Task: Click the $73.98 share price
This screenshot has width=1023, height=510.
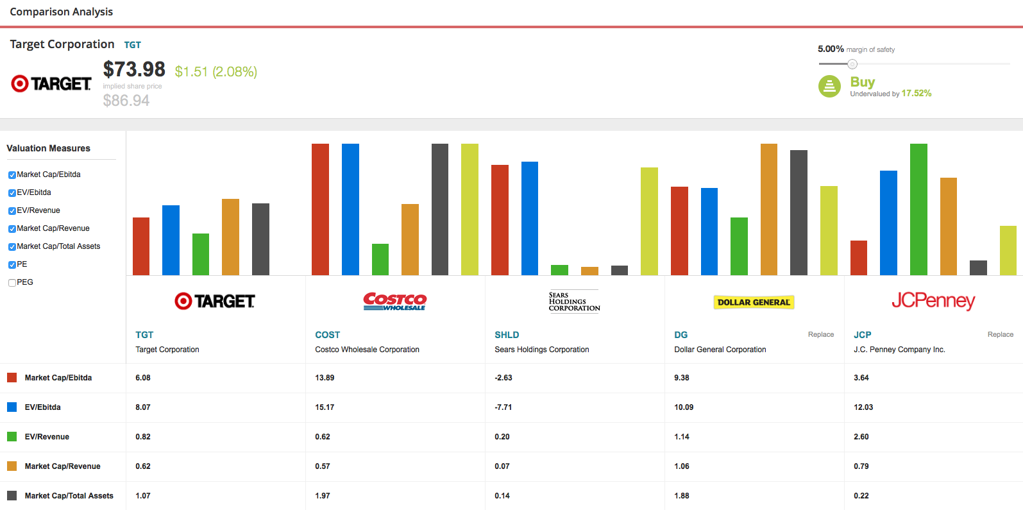Action: pos(134,69)
